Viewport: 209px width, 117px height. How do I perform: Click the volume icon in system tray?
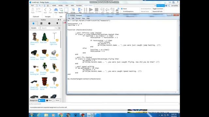[x=162, y=115]
